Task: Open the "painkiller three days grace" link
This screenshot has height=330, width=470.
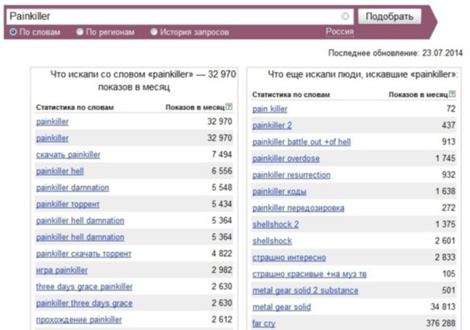Action: 84,303
